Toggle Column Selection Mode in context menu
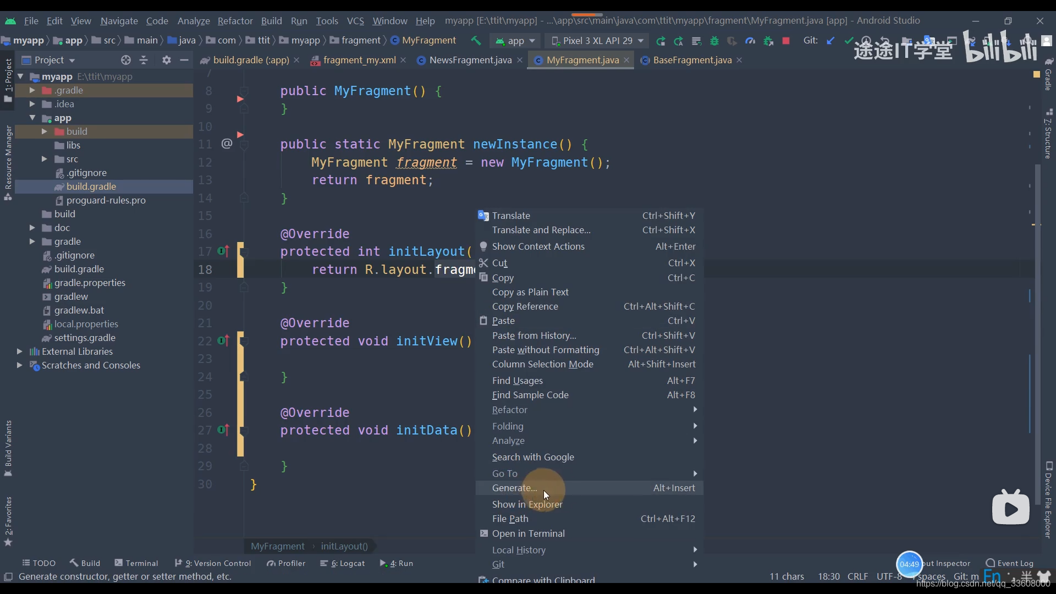The width and height of the screenshot is (1056, 594). (589, 364)
